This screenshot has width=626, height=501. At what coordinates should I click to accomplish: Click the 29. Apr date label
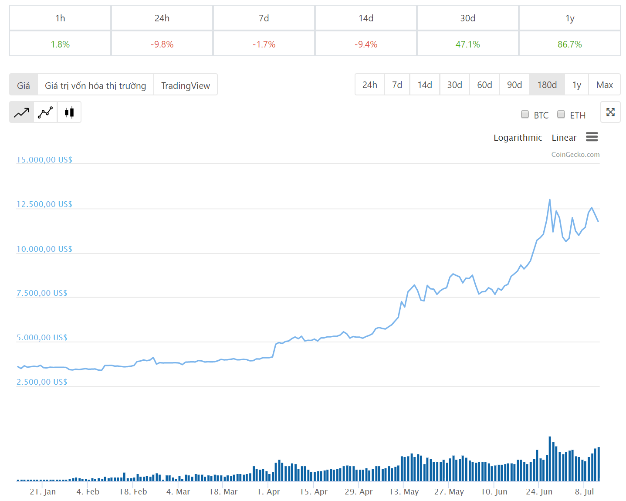coord(359,491)
